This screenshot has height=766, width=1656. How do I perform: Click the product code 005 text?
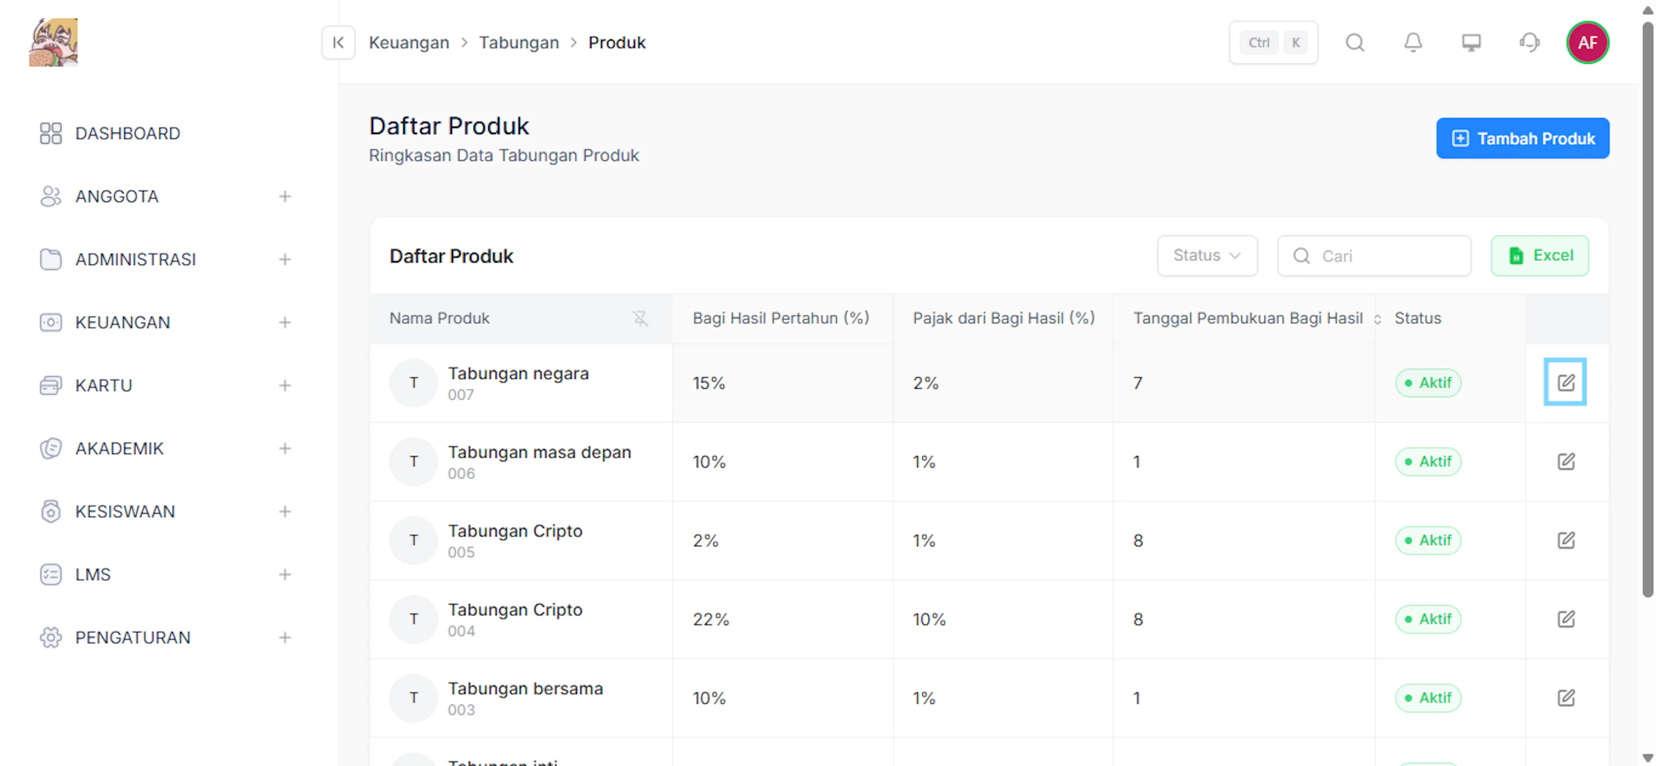[x=461, y=552]
